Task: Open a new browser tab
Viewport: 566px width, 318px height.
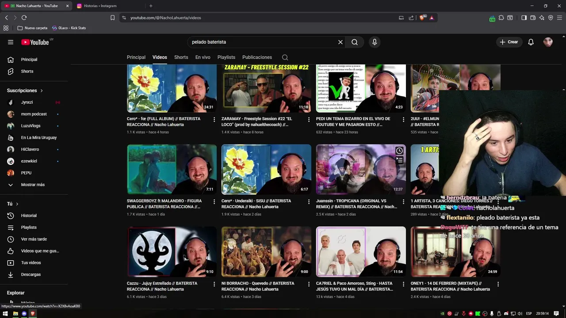Action: pyautogui.click(x=151, y=6)
